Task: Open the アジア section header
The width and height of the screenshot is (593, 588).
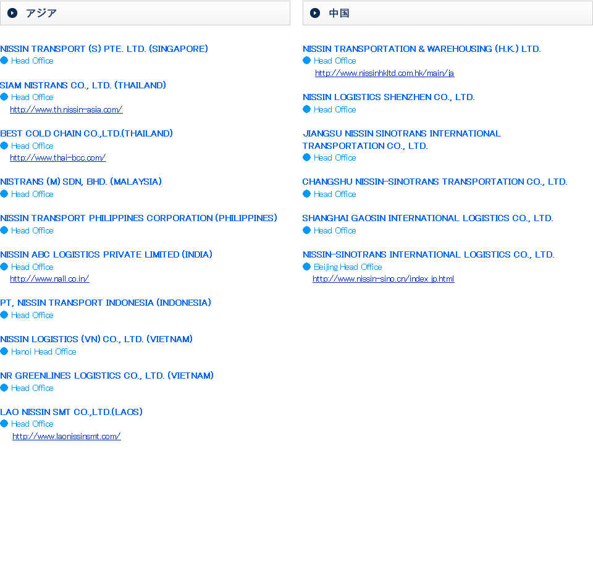Action: (x=145, y=13)
